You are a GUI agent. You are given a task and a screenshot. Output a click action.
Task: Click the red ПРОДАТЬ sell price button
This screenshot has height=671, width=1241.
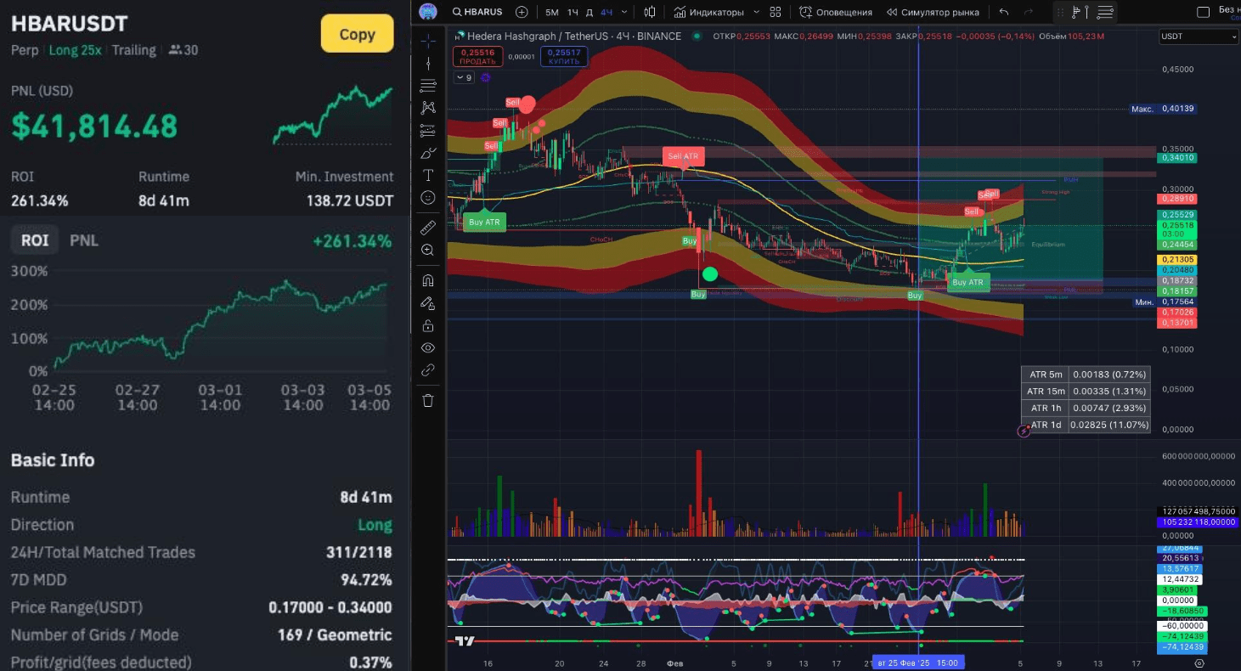coord(478,57)
